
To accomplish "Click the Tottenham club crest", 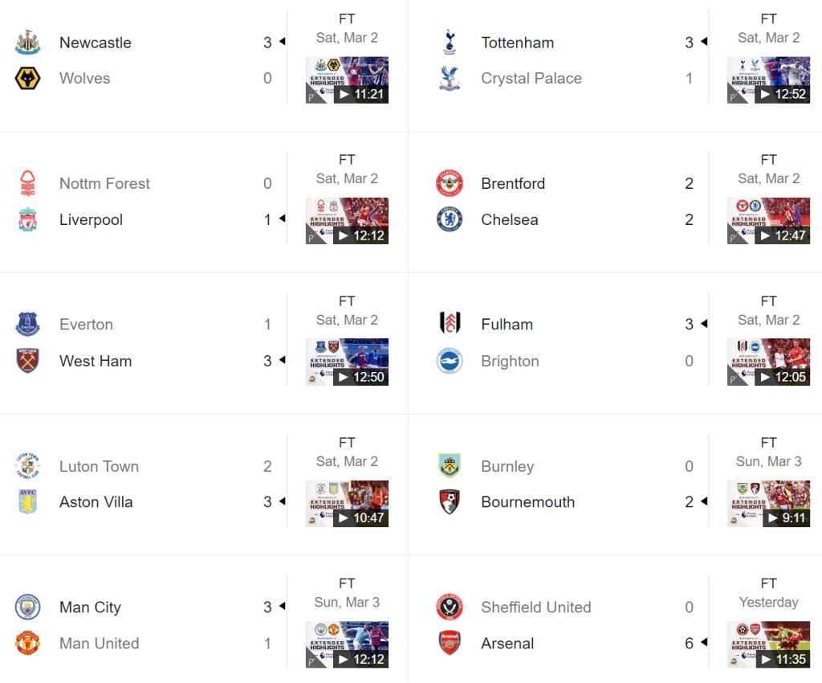I will click(x=450, y=43).
